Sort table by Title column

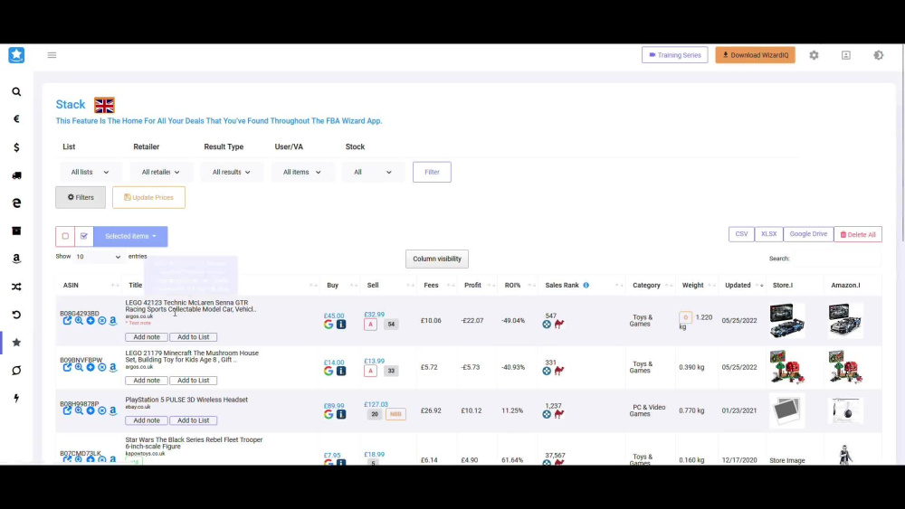[x=221, y=286]
